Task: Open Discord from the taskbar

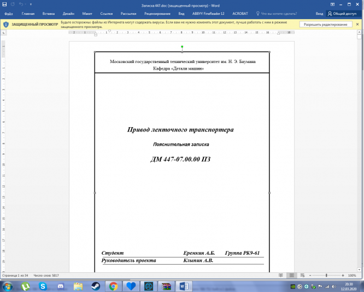Action: (x=60, y=286)
